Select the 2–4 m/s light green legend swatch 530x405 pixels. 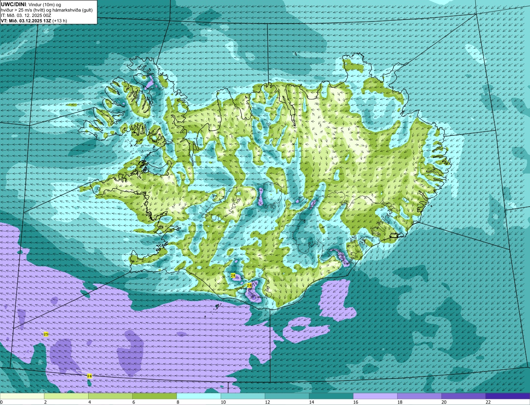(x=67, y=396)
